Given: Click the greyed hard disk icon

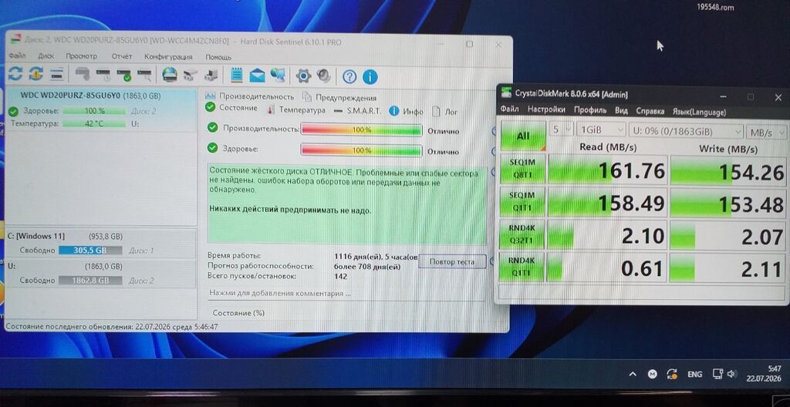Looking at the screenshot, I should pos(83,75).
